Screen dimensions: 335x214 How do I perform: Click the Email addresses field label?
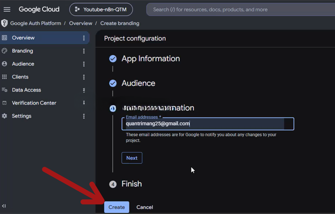(143, 117)
